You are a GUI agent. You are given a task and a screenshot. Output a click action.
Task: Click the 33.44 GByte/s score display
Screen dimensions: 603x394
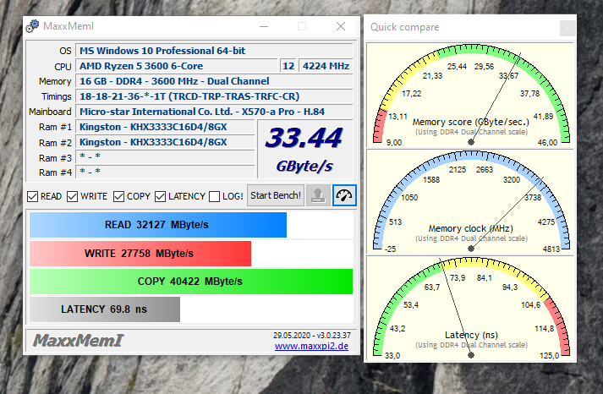[305, 150]
